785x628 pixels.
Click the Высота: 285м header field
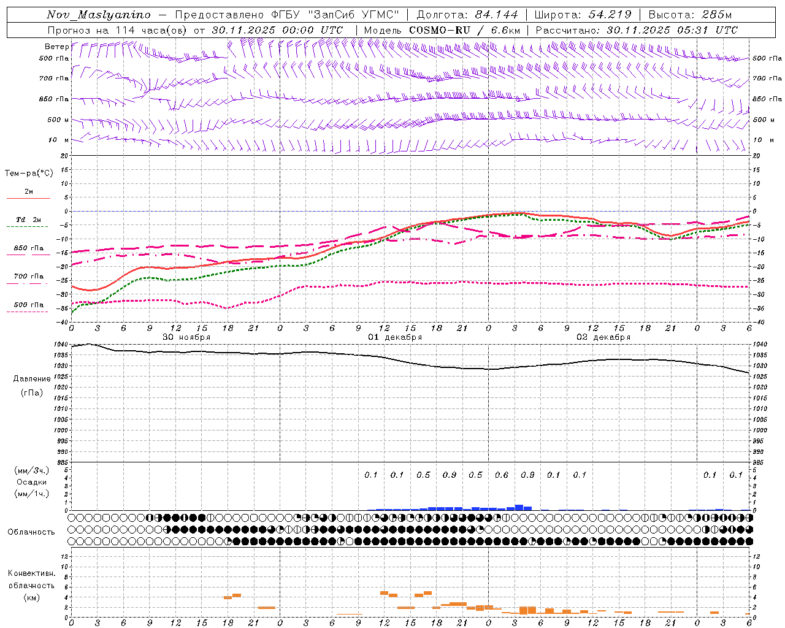(x=690, y=15)
